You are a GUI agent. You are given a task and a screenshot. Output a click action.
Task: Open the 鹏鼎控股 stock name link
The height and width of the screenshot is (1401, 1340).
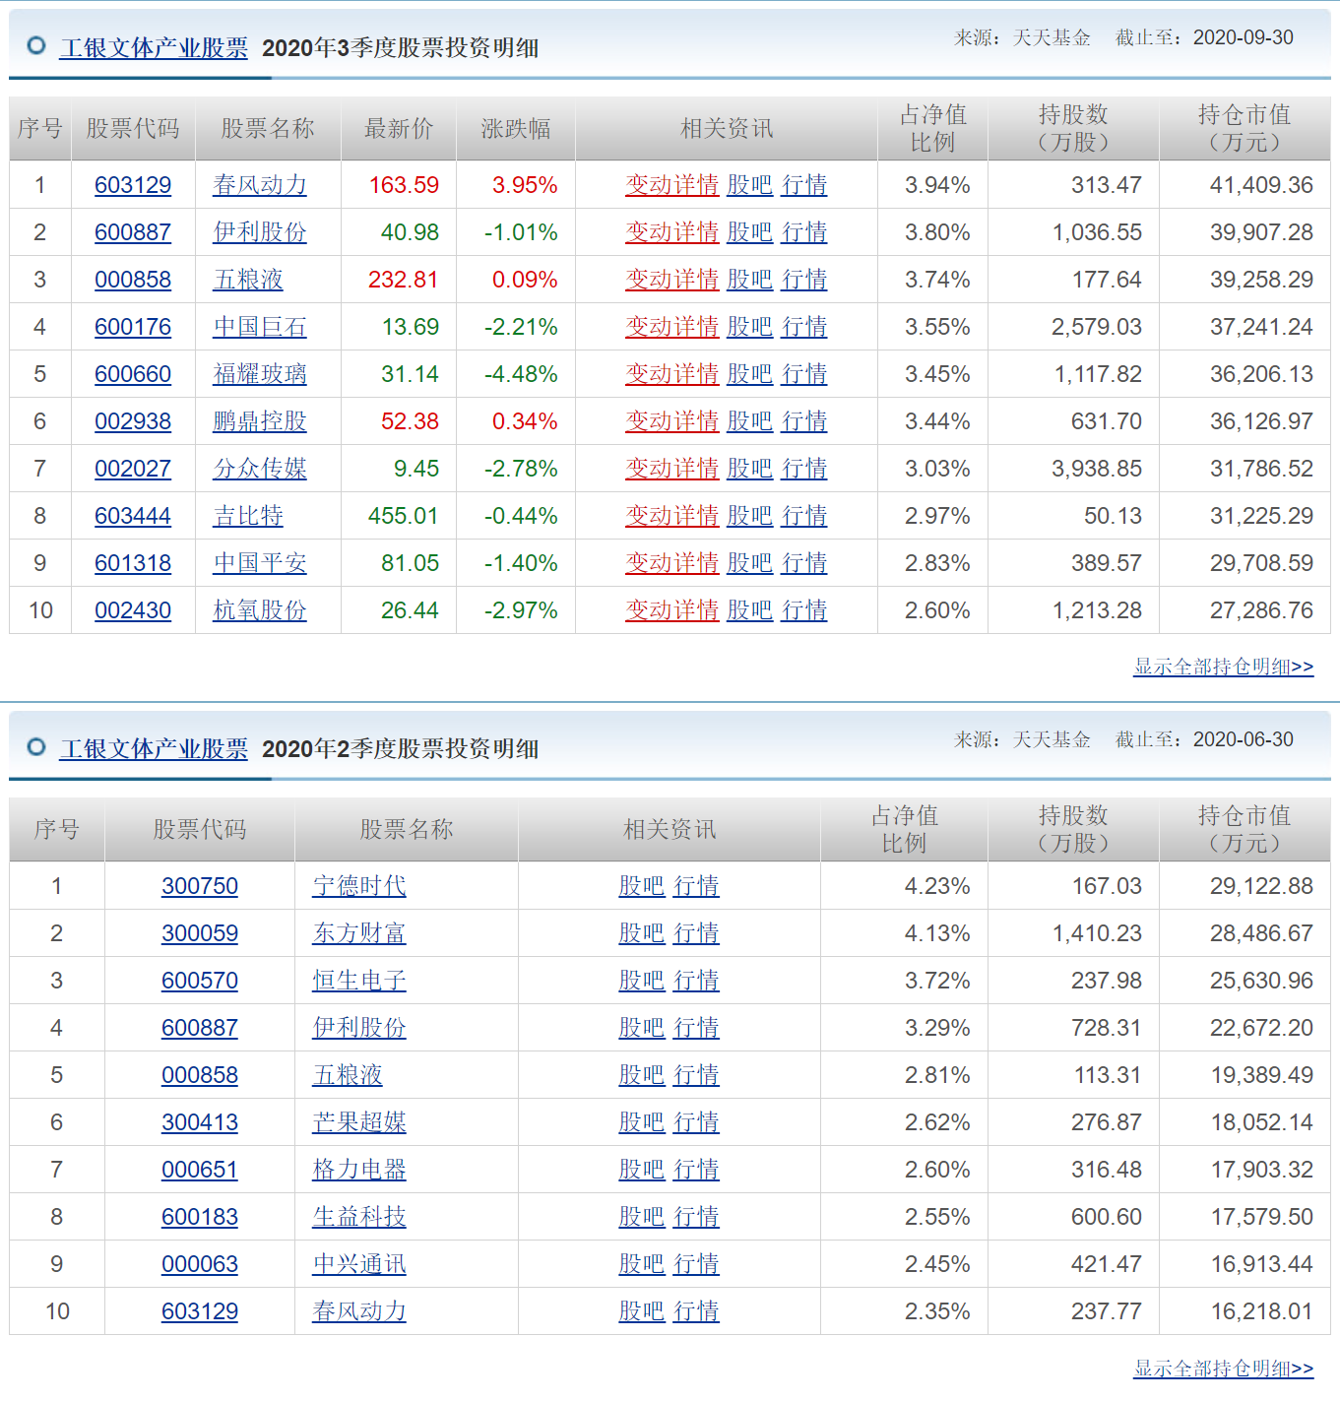(260, 421)
